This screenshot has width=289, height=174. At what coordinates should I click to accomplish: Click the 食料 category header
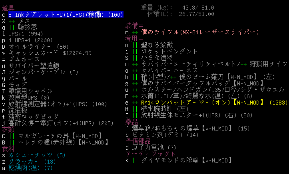8,148
